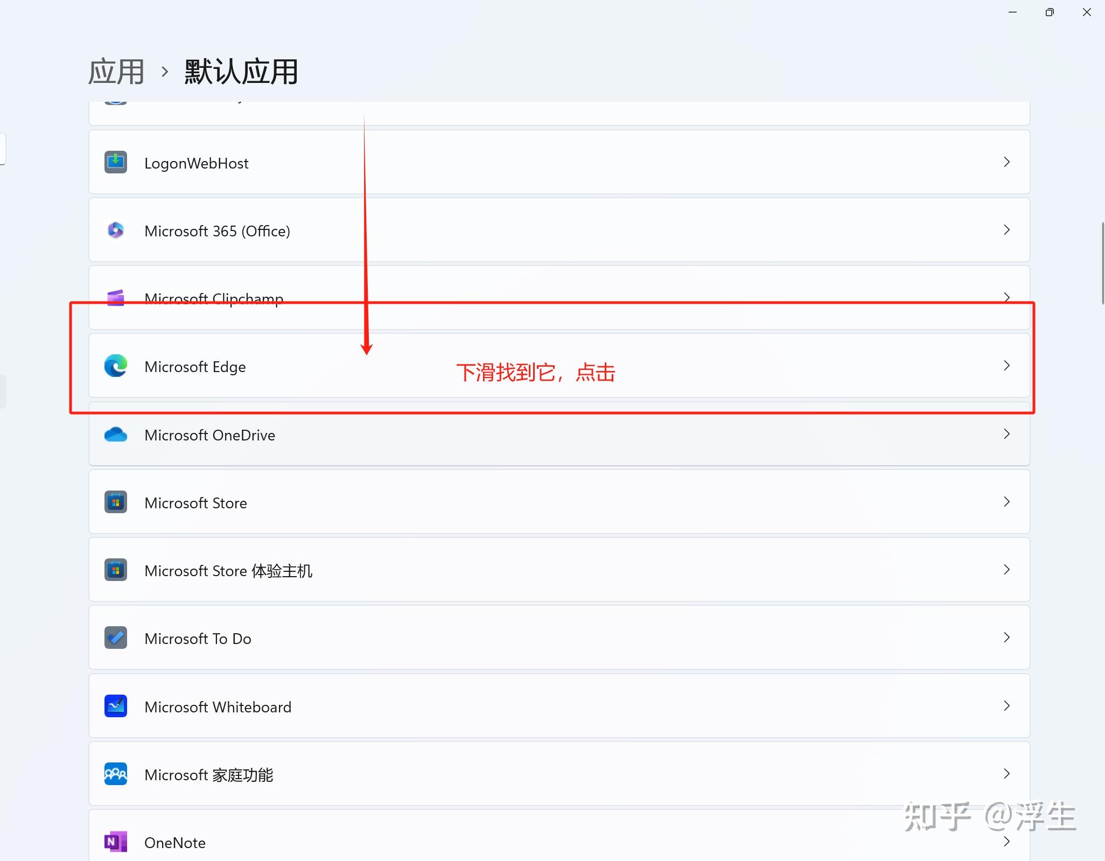The height and width of the screenshot is (861, 1105).
Task: Close the Settings window
Action: (1087, 12)
